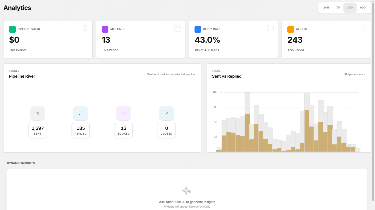Select the 7D time range tab
Viewport: 375px width, 210px height.
coord(338,8)
